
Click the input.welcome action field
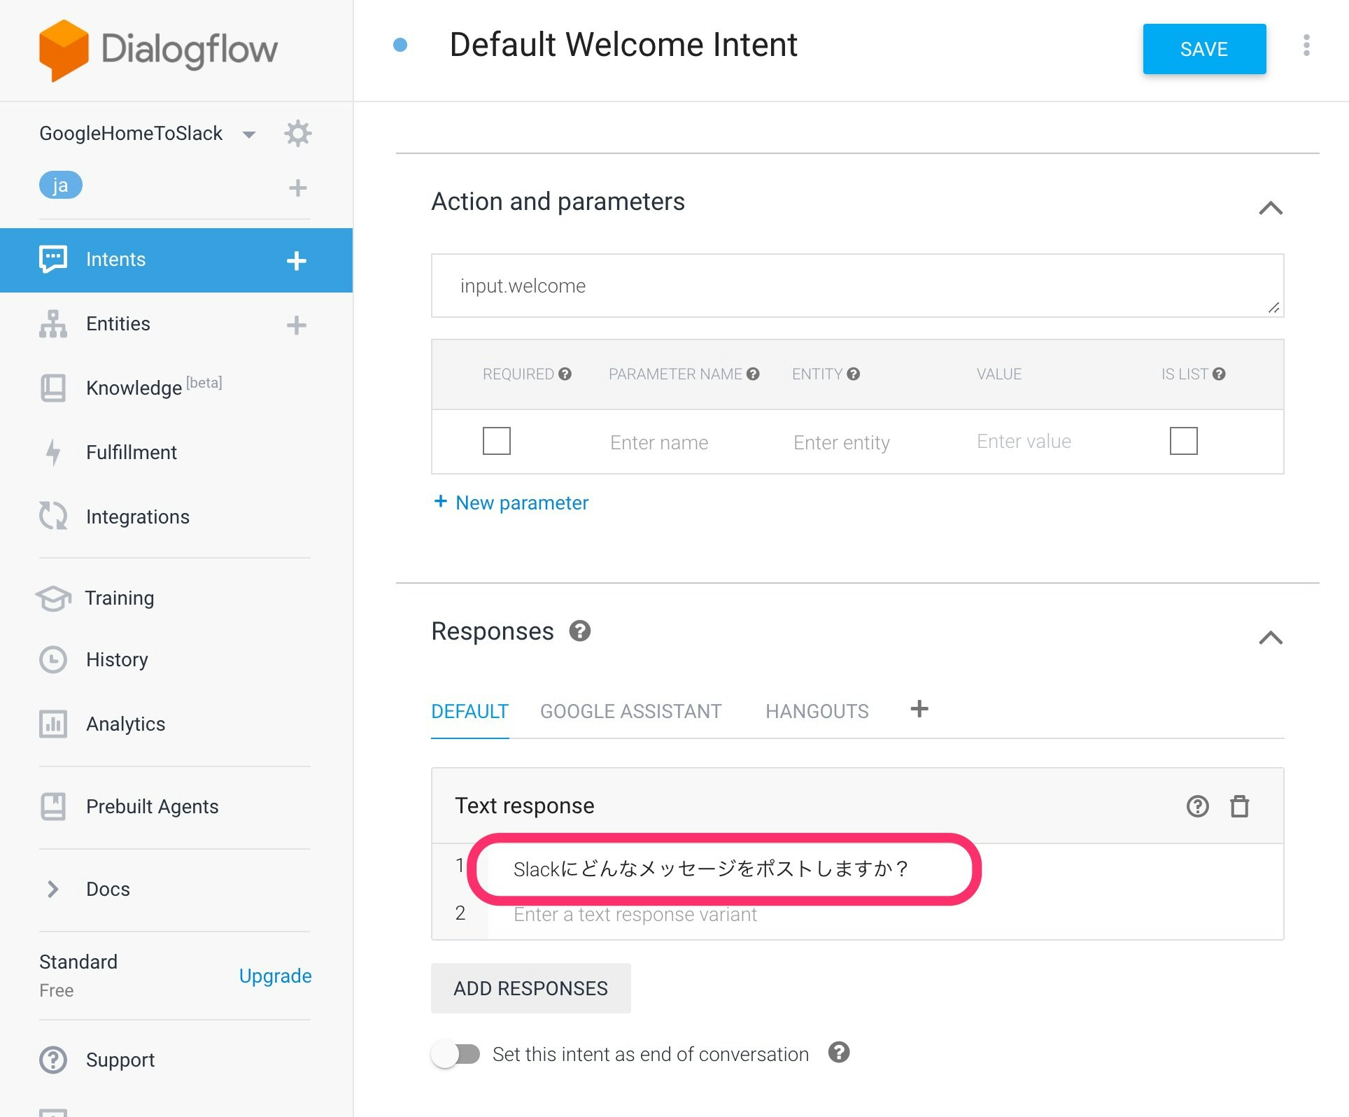(x=857, y=286)
